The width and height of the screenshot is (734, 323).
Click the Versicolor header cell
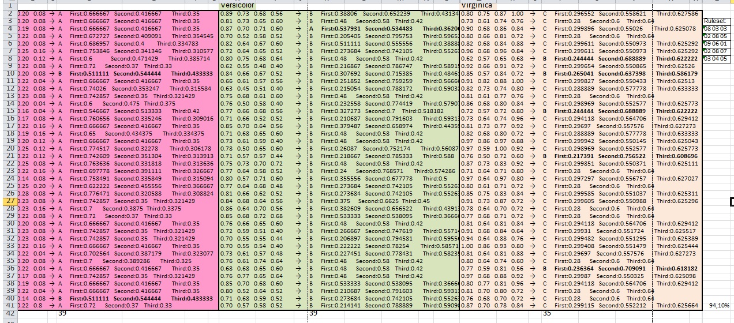tap(237, 5)
